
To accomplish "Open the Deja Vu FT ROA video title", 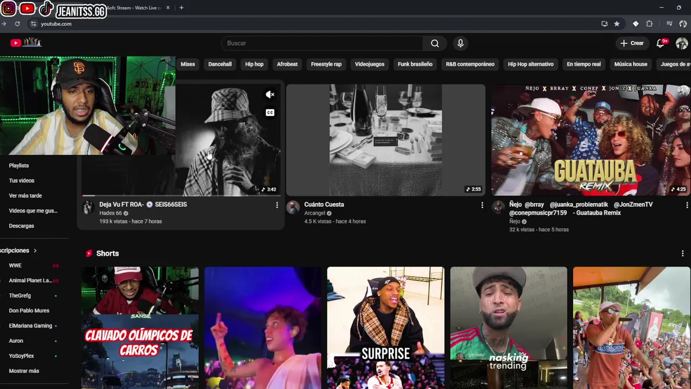I will (x=143, y=205).
